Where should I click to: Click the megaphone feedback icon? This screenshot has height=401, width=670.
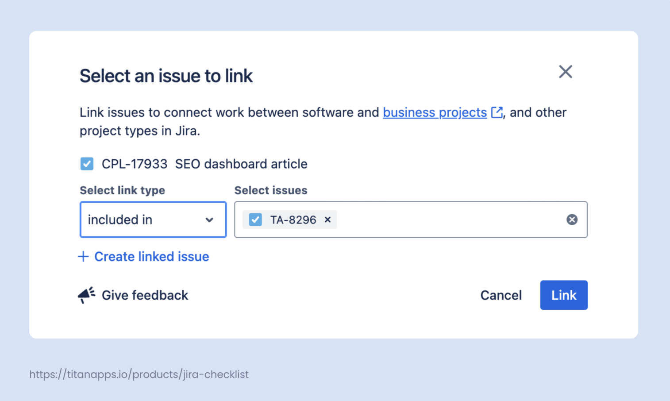click(x=86, y=295)
